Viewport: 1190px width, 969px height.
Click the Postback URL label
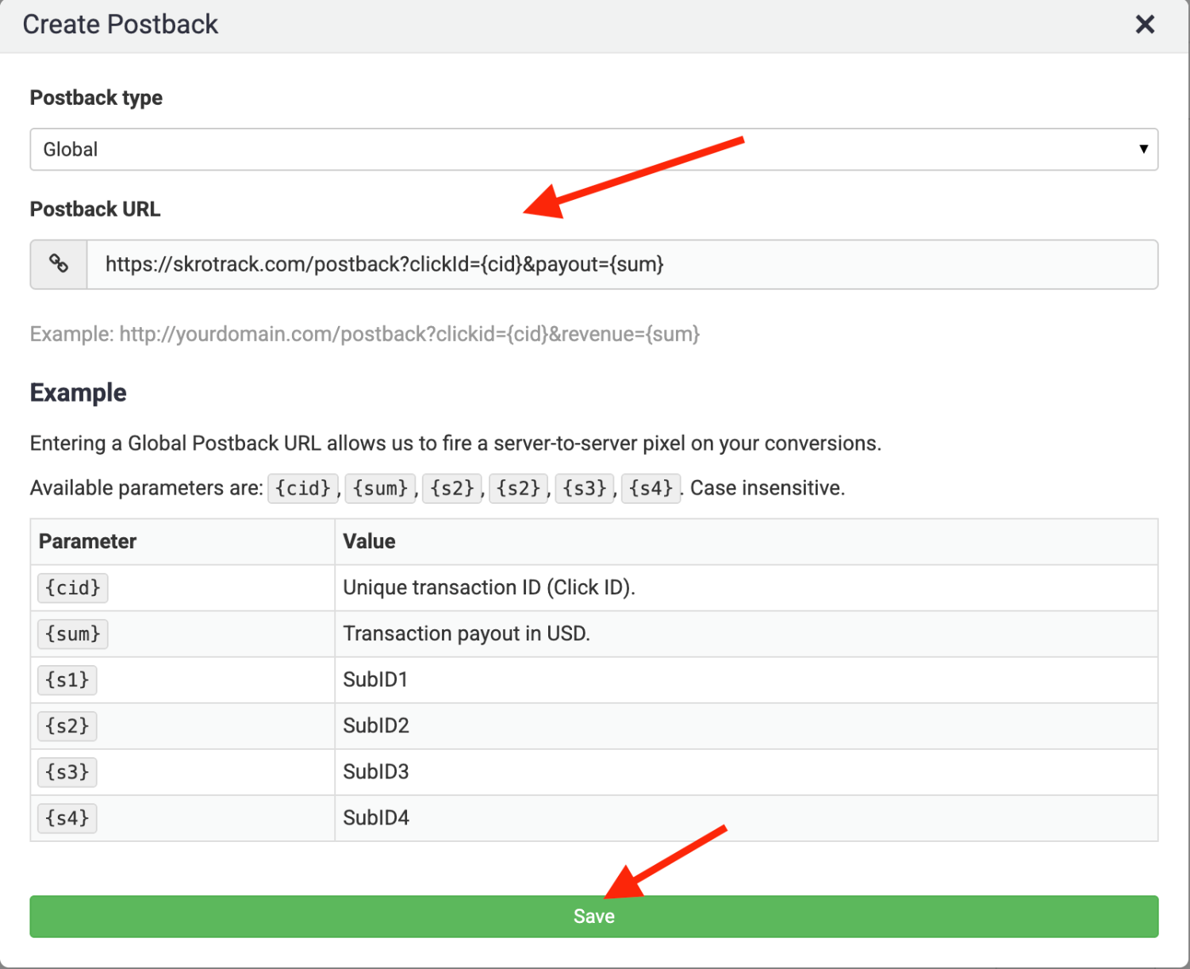tap(95, 210)
